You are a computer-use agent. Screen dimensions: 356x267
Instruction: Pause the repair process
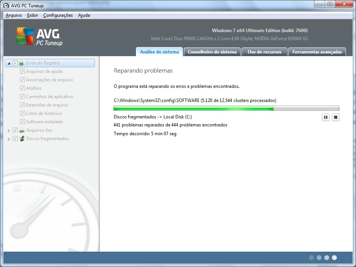326,117
